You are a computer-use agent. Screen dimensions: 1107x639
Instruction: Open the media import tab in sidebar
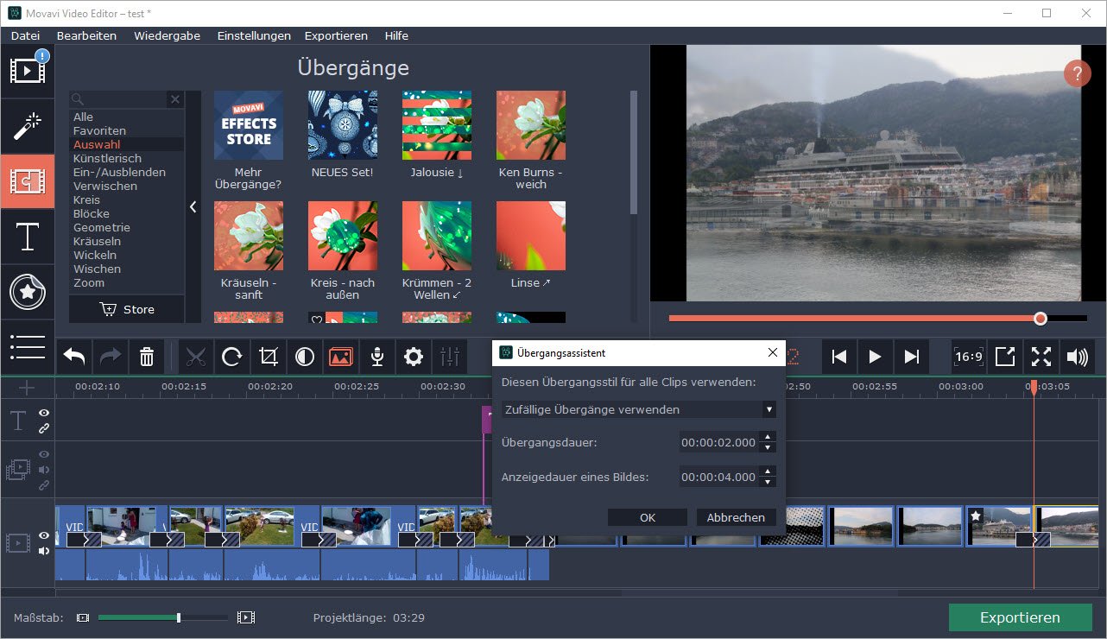pos(28,71)
